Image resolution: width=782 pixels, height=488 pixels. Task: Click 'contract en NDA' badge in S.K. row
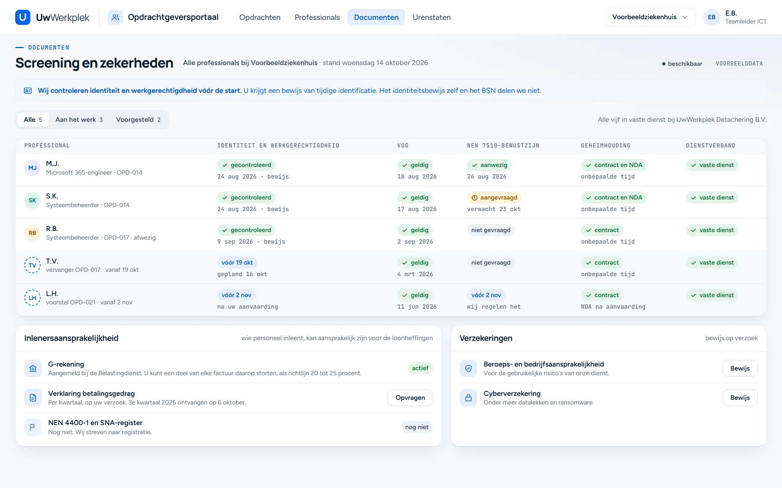(614, 198)
